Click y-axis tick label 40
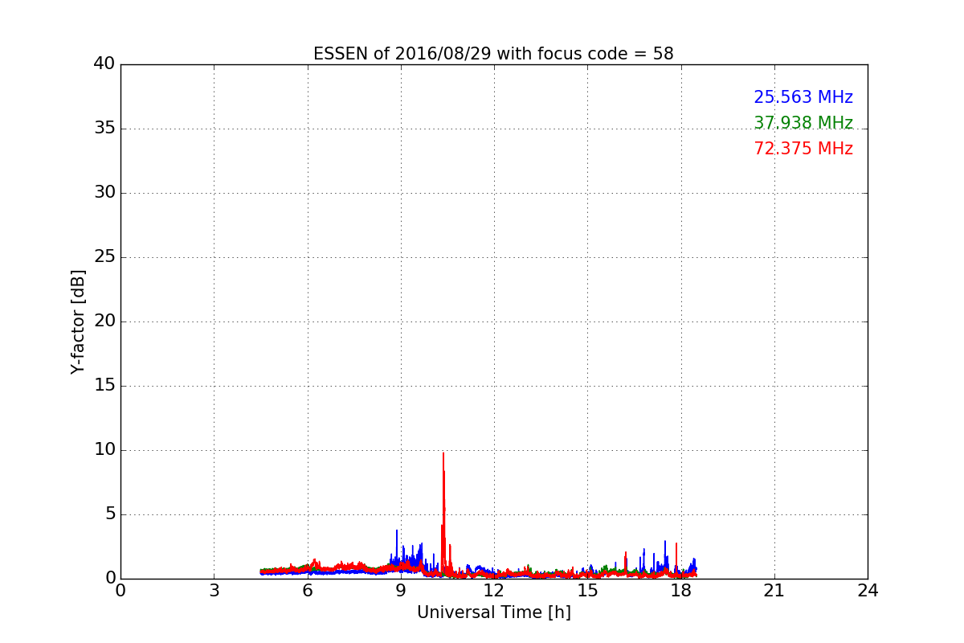The width and height of the screenshot is (964, 643). coord(104,64)
